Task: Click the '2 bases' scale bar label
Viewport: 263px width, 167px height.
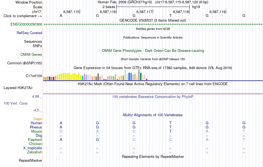Action: [109, 7]
